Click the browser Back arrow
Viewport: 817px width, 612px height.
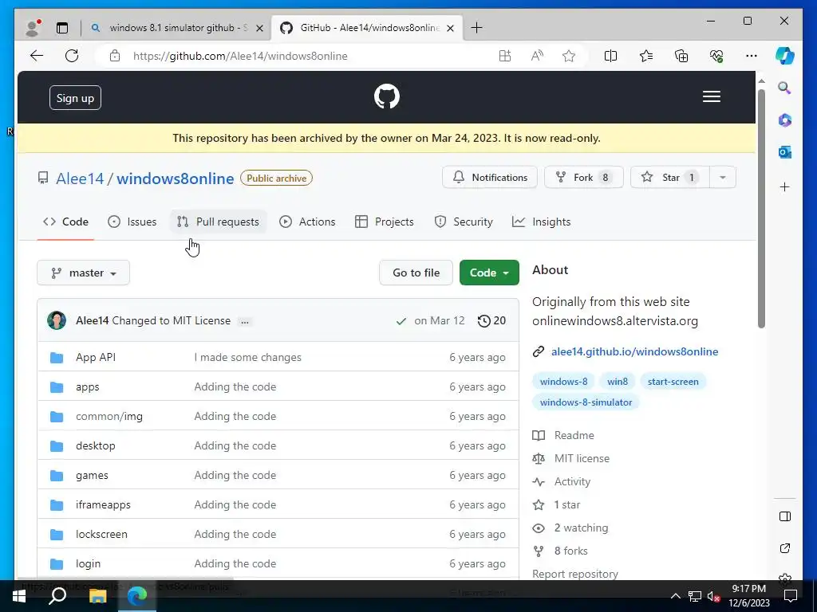point(37,56)
